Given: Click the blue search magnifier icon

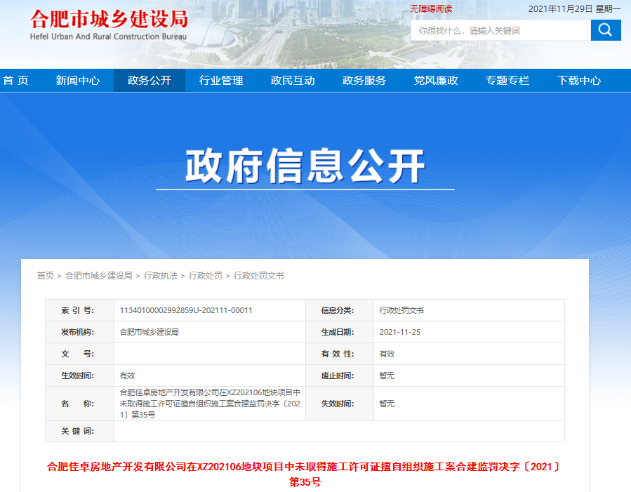Looking at the screenshot, I should (606, 30).
